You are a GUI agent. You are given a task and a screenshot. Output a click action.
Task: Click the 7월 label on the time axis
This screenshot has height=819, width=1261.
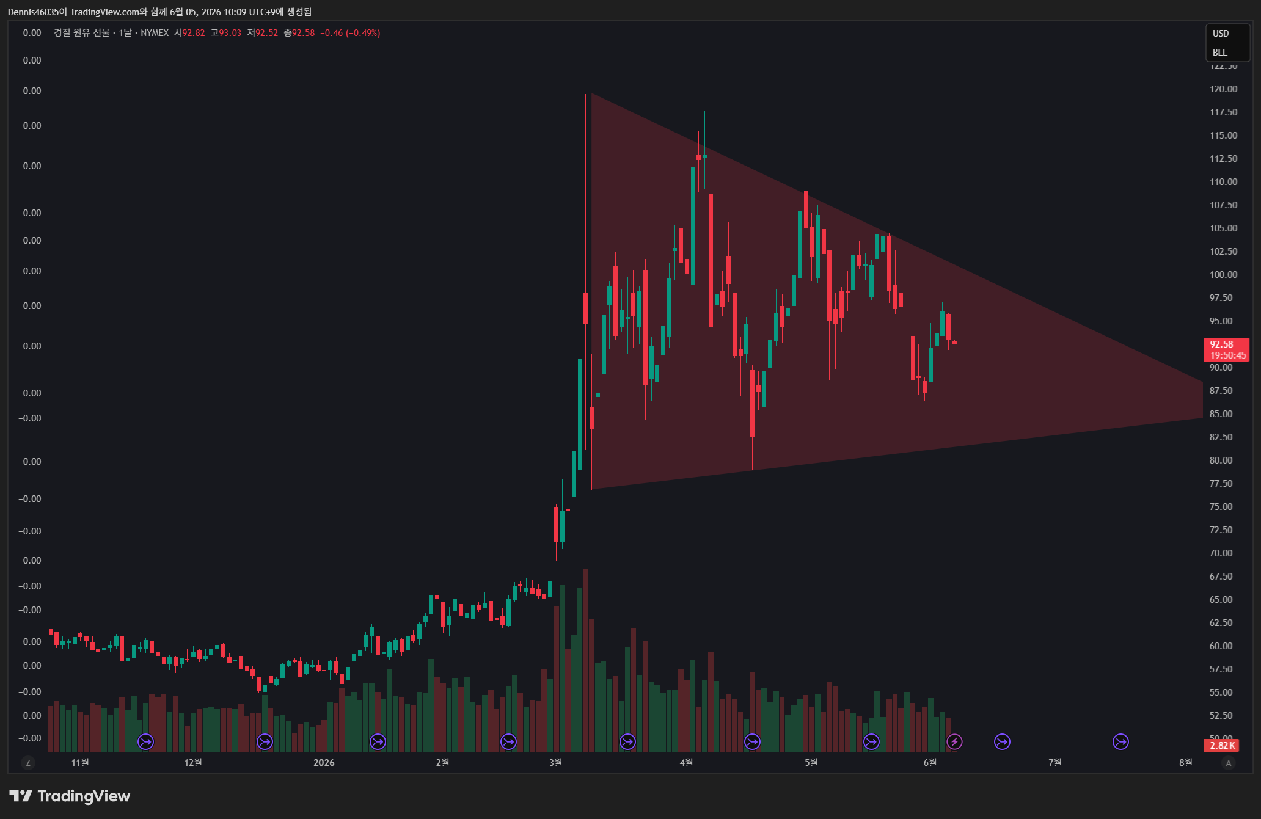(x=1054, y=762)
